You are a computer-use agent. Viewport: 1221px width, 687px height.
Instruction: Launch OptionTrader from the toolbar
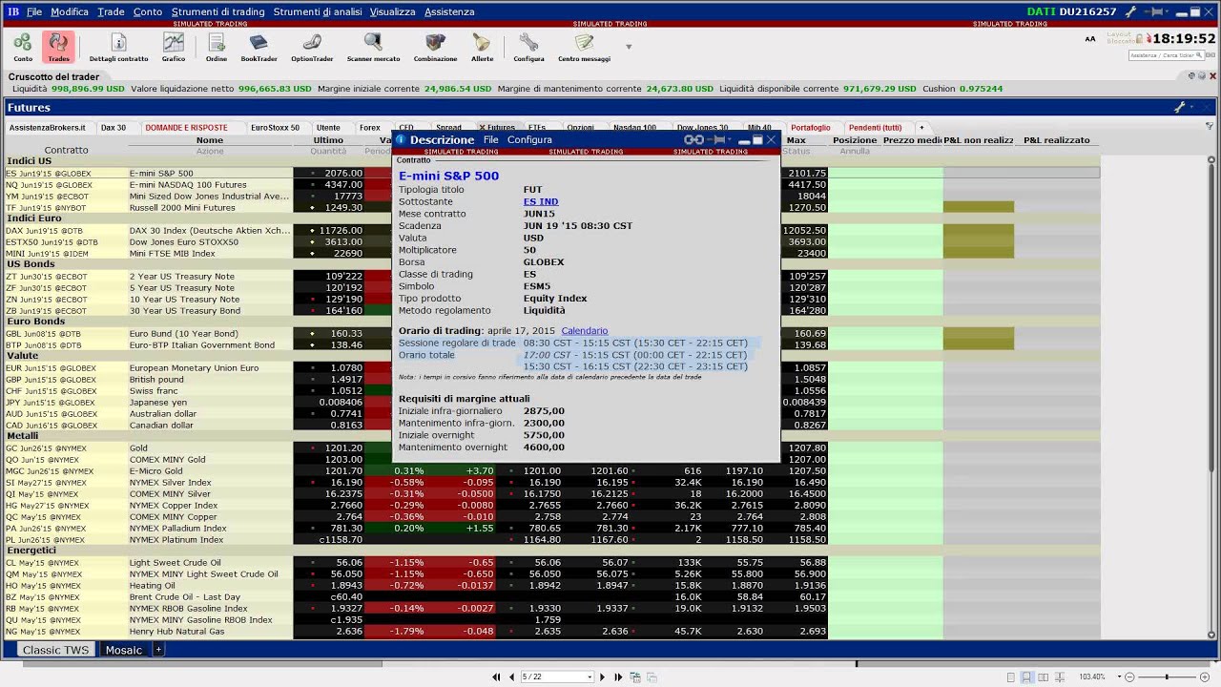[x=312, y=47]
